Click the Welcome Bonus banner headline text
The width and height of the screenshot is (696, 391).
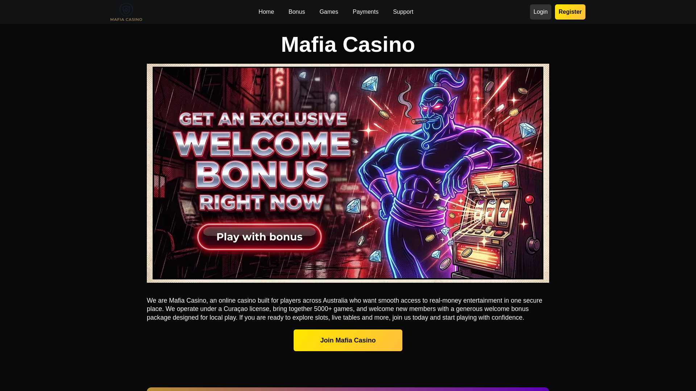pos(262,162)
